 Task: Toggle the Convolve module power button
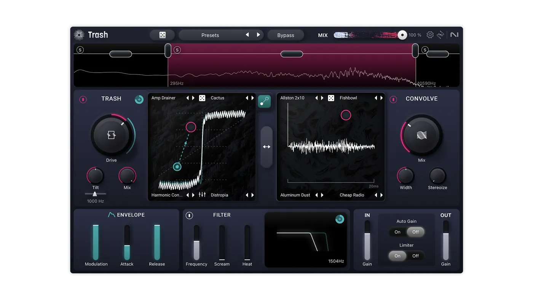(393, 99)
